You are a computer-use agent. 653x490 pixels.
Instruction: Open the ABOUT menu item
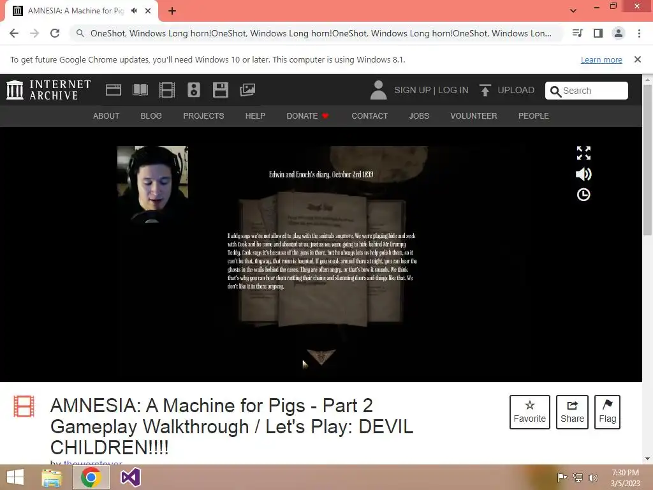tap(106, 116)
